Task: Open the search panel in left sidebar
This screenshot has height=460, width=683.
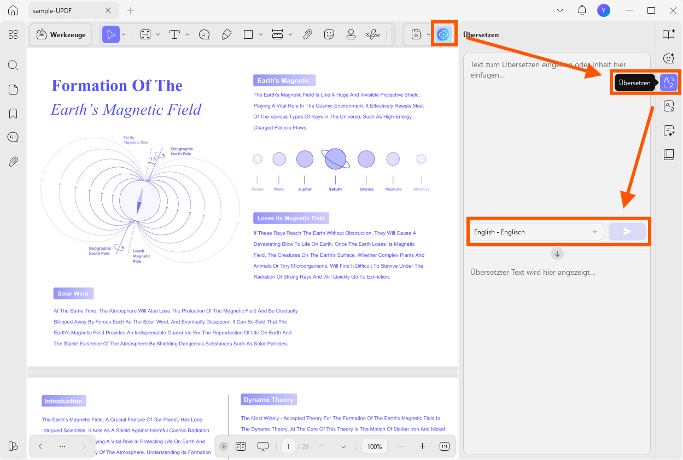Action: [x=13, y=66]
